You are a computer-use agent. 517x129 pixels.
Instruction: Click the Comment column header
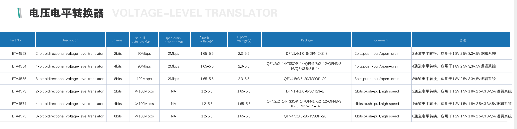[382, 40]
